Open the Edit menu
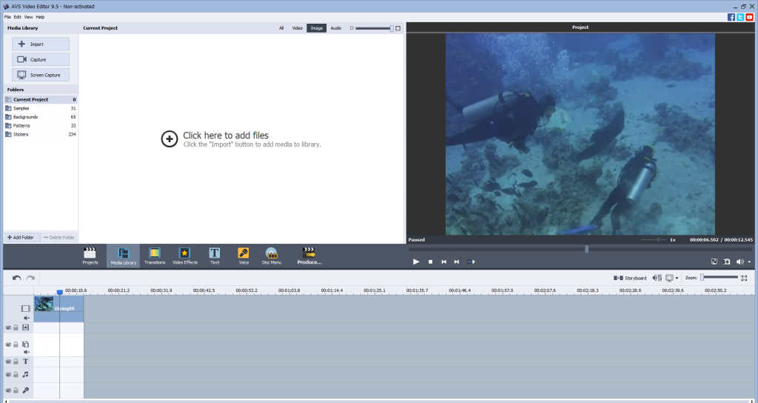 pyautogui.click(x=17, y=16)
